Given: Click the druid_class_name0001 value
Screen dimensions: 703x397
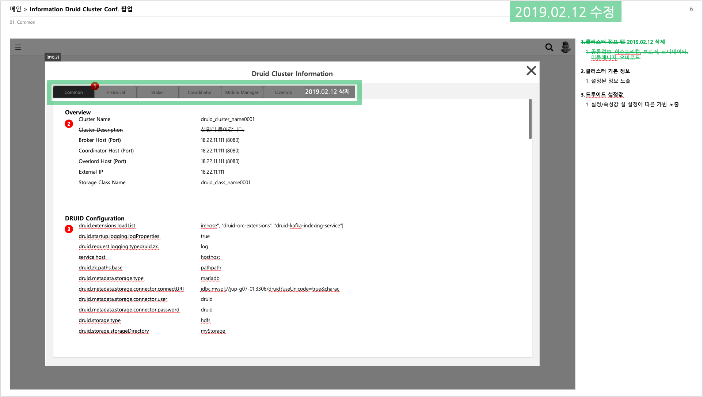Looking at the screenshot, I should coord(225,182).
